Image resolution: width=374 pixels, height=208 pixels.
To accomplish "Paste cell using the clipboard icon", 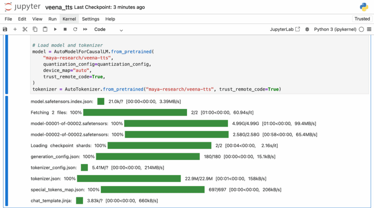I will 45,30.
